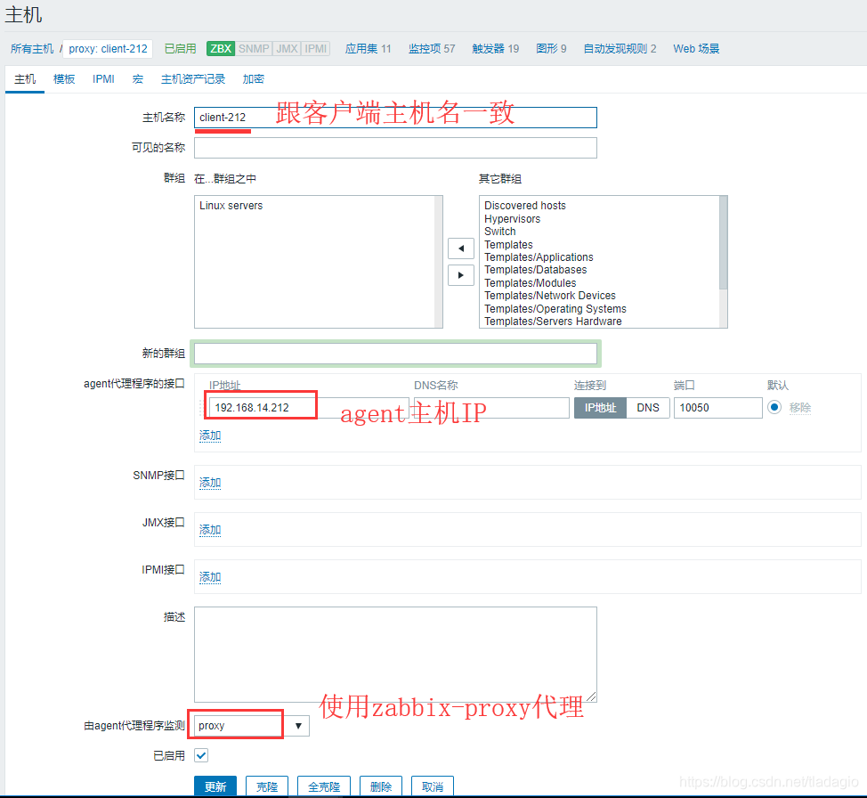The width and height of the screenshot is (867, 798).
Task: Click the 所有主机 breadcrumb link
Action: pyautogui.click(x=31, y=49)
